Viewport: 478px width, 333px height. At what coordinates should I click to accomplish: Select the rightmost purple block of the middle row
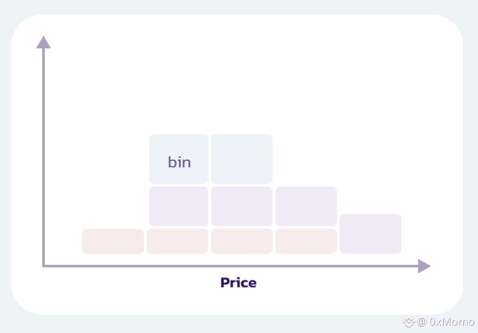tap(306, 206)
